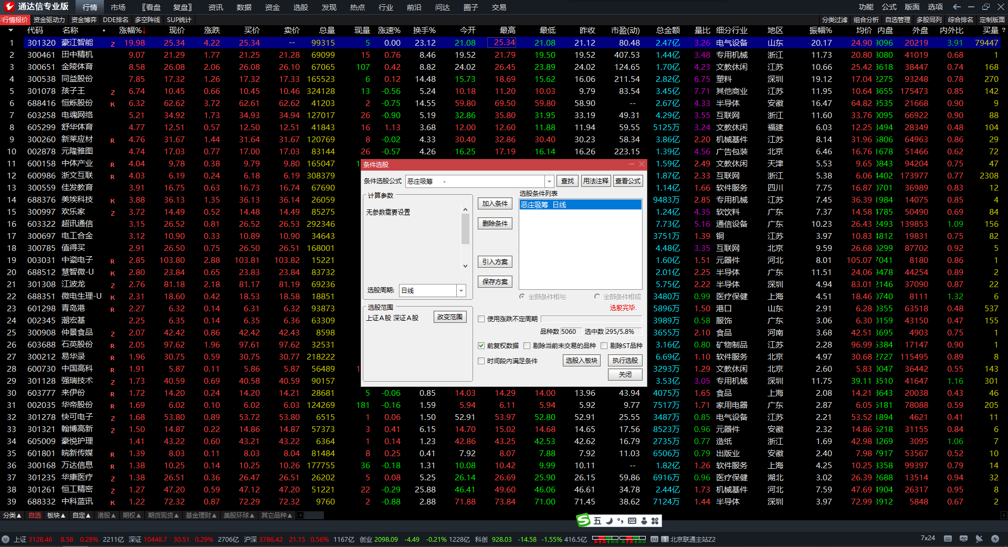Image resolution: width=1008 pixels, height=547 pixels.
Task: Click the user icon on the IME bar
Action: click(x=644, y=521)
